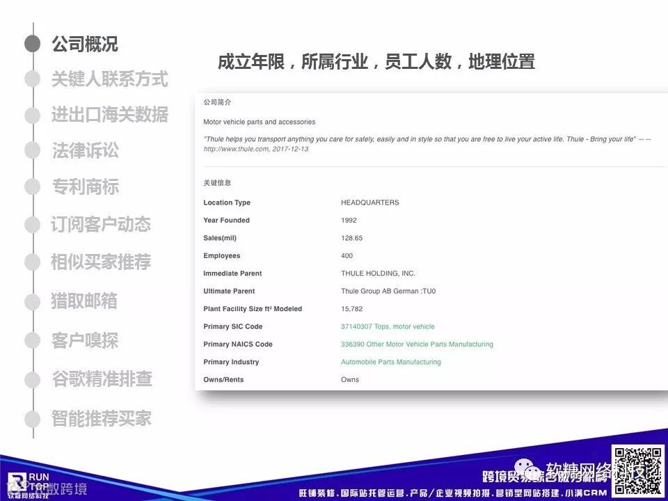Click the slide heading 成立年限，所属行业

coord(376,62)
